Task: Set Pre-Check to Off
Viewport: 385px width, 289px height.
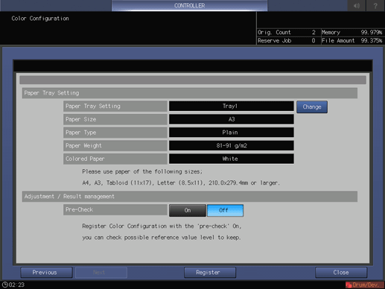Action: point(225,210)
